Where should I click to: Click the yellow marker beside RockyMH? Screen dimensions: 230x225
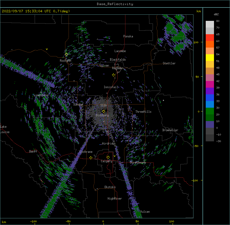(x=66, y=54)
